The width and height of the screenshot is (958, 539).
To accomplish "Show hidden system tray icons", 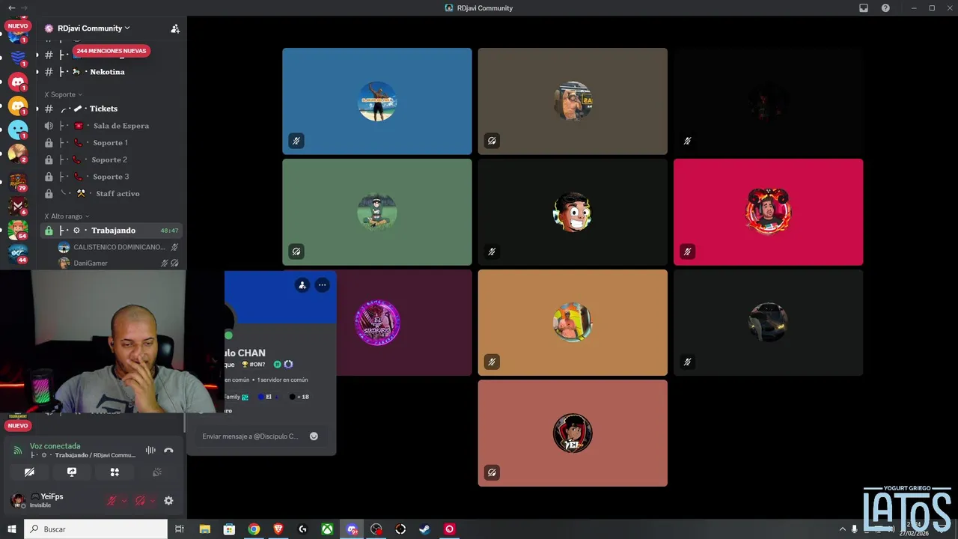I will point(843,529).
